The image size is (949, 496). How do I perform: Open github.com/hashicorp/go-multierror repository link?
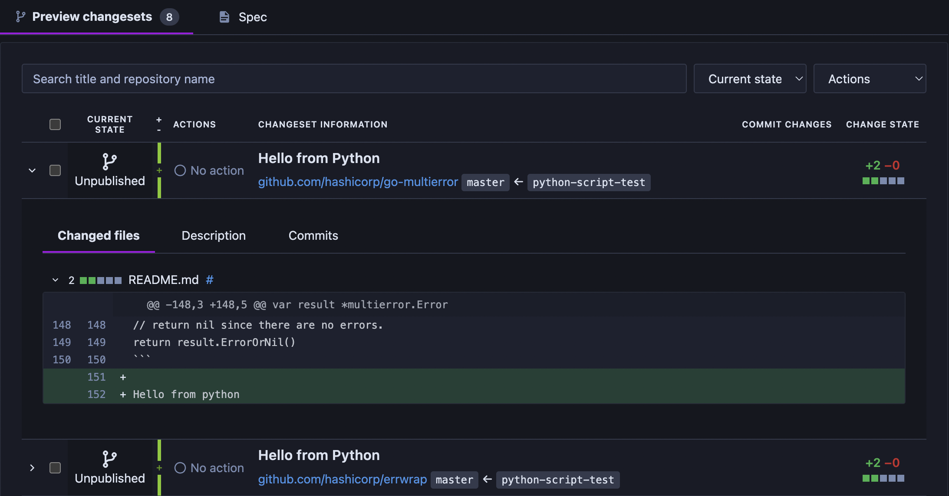[x=358, y=182]
